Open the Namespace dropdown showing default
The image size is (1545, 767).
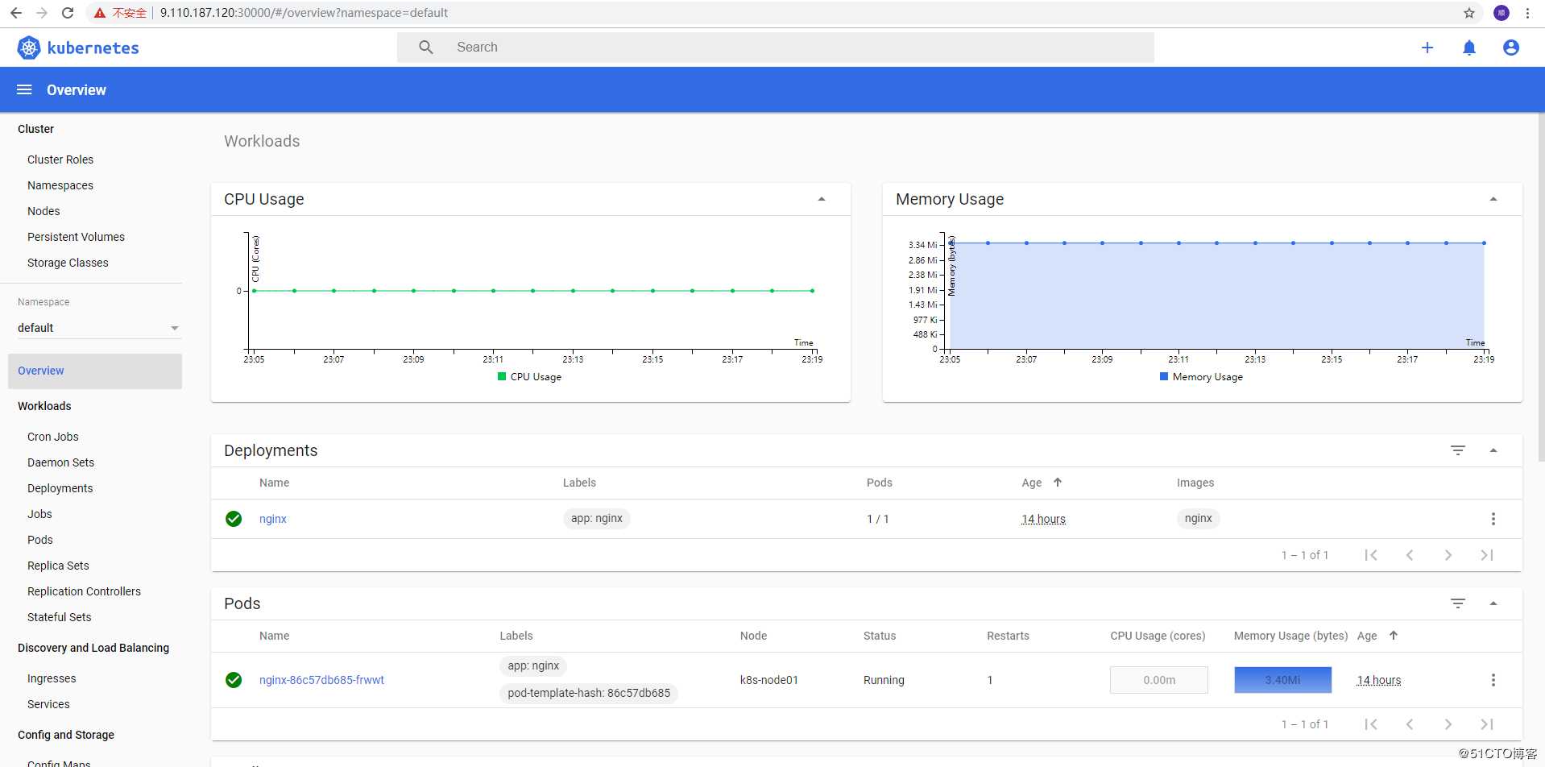click(x=97, y=328)
